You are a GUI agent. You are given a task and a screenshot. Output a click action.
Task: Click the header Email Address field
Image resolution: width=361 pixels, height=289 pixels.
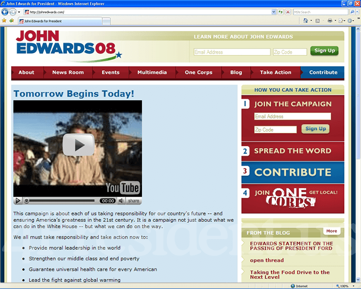(232, 52)
